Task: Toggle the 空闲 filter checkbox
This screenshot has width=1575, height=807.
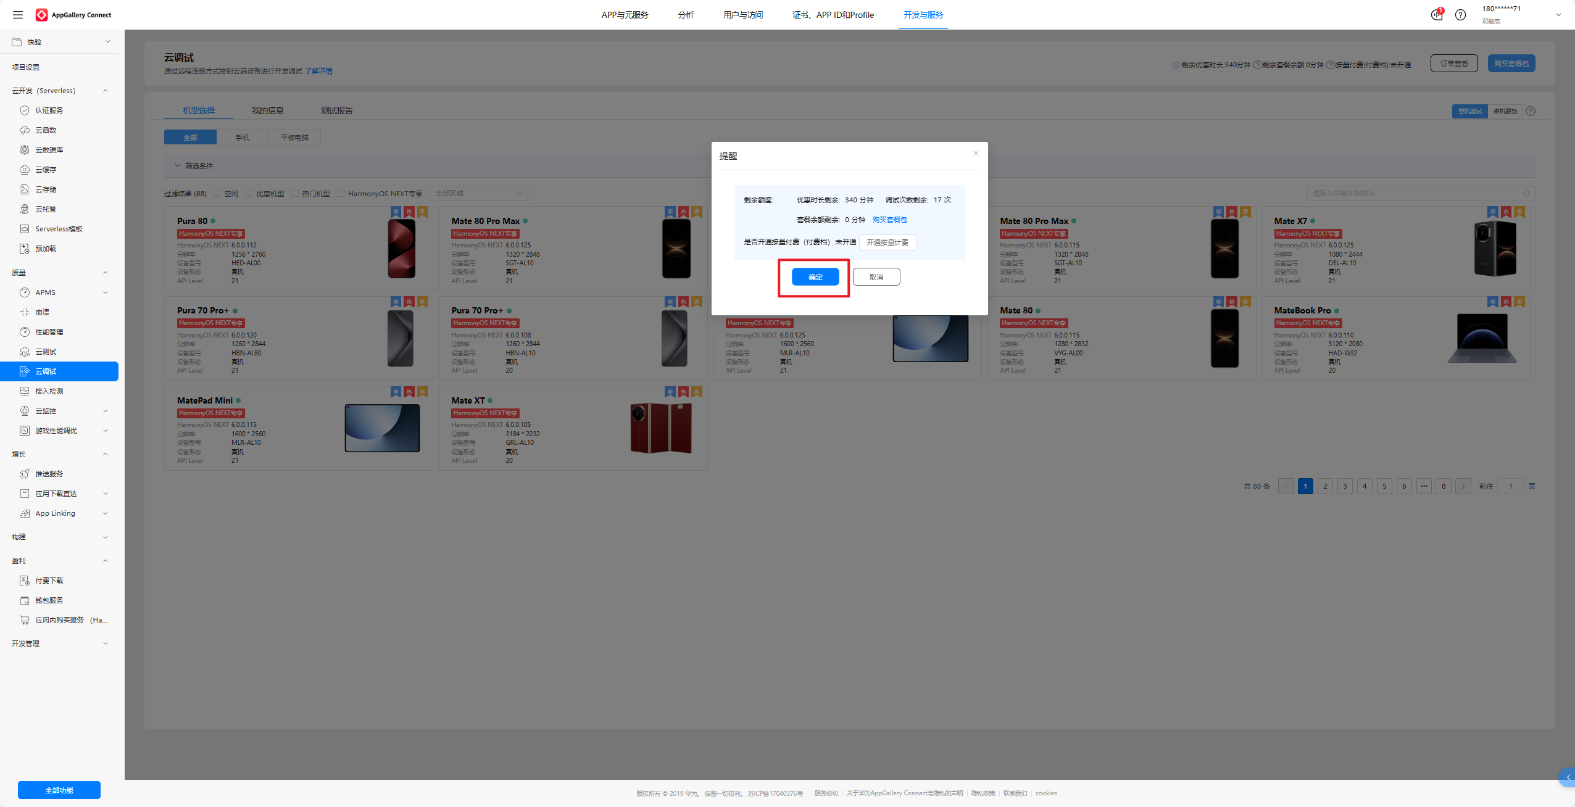Action: point(217,194)
